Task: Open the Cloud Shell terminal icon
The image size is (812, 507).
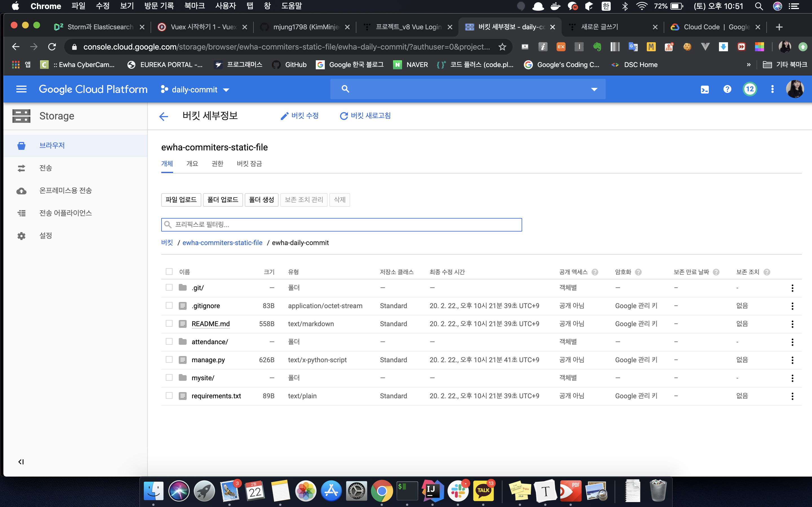Action: coord(705,89)
